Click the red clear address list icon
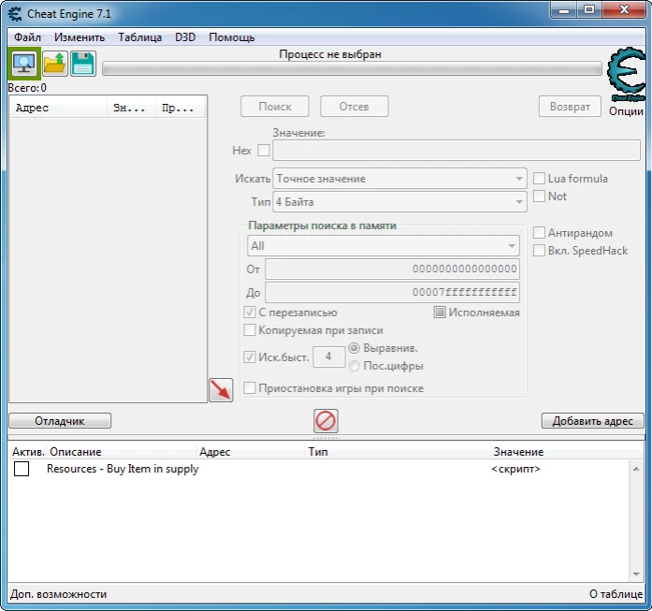This screenshot has height=611, width=652. click(x=326, y=421)
